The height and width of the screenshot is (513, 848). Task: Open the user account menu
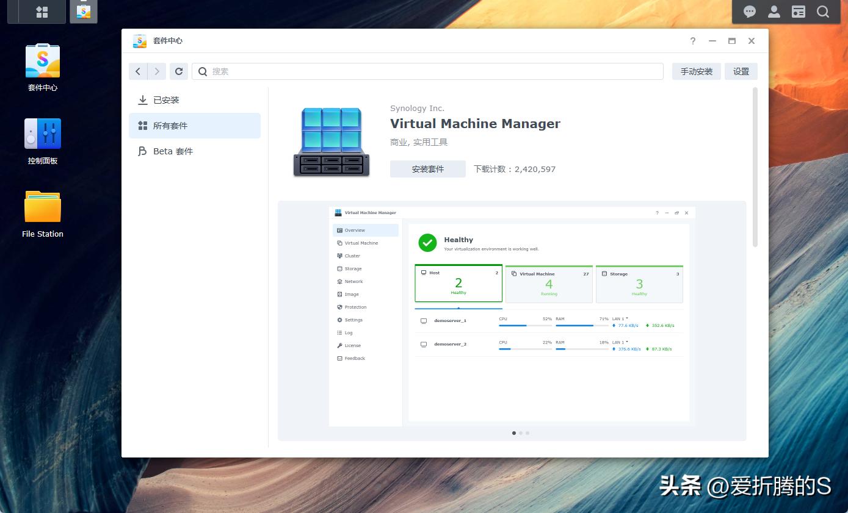774,12
